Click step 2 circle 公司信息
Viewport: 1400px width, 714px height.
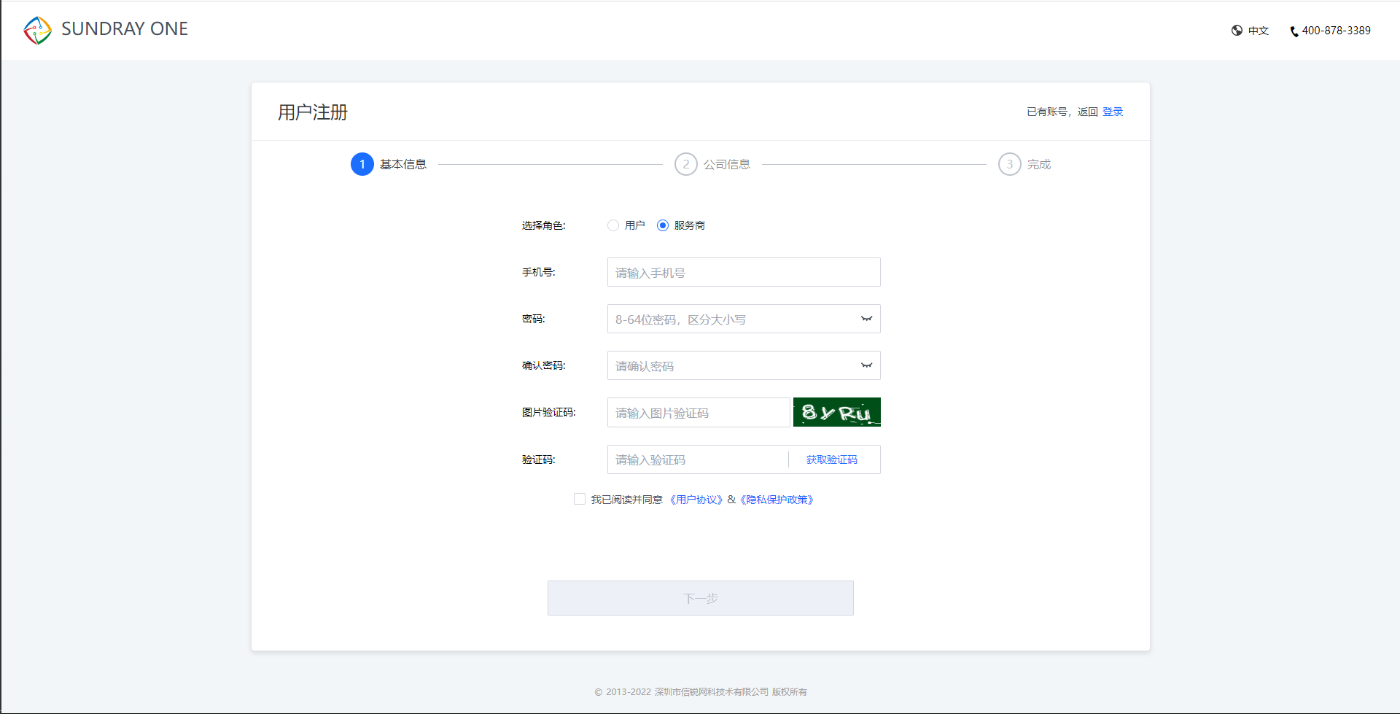[x=685, y=164]
